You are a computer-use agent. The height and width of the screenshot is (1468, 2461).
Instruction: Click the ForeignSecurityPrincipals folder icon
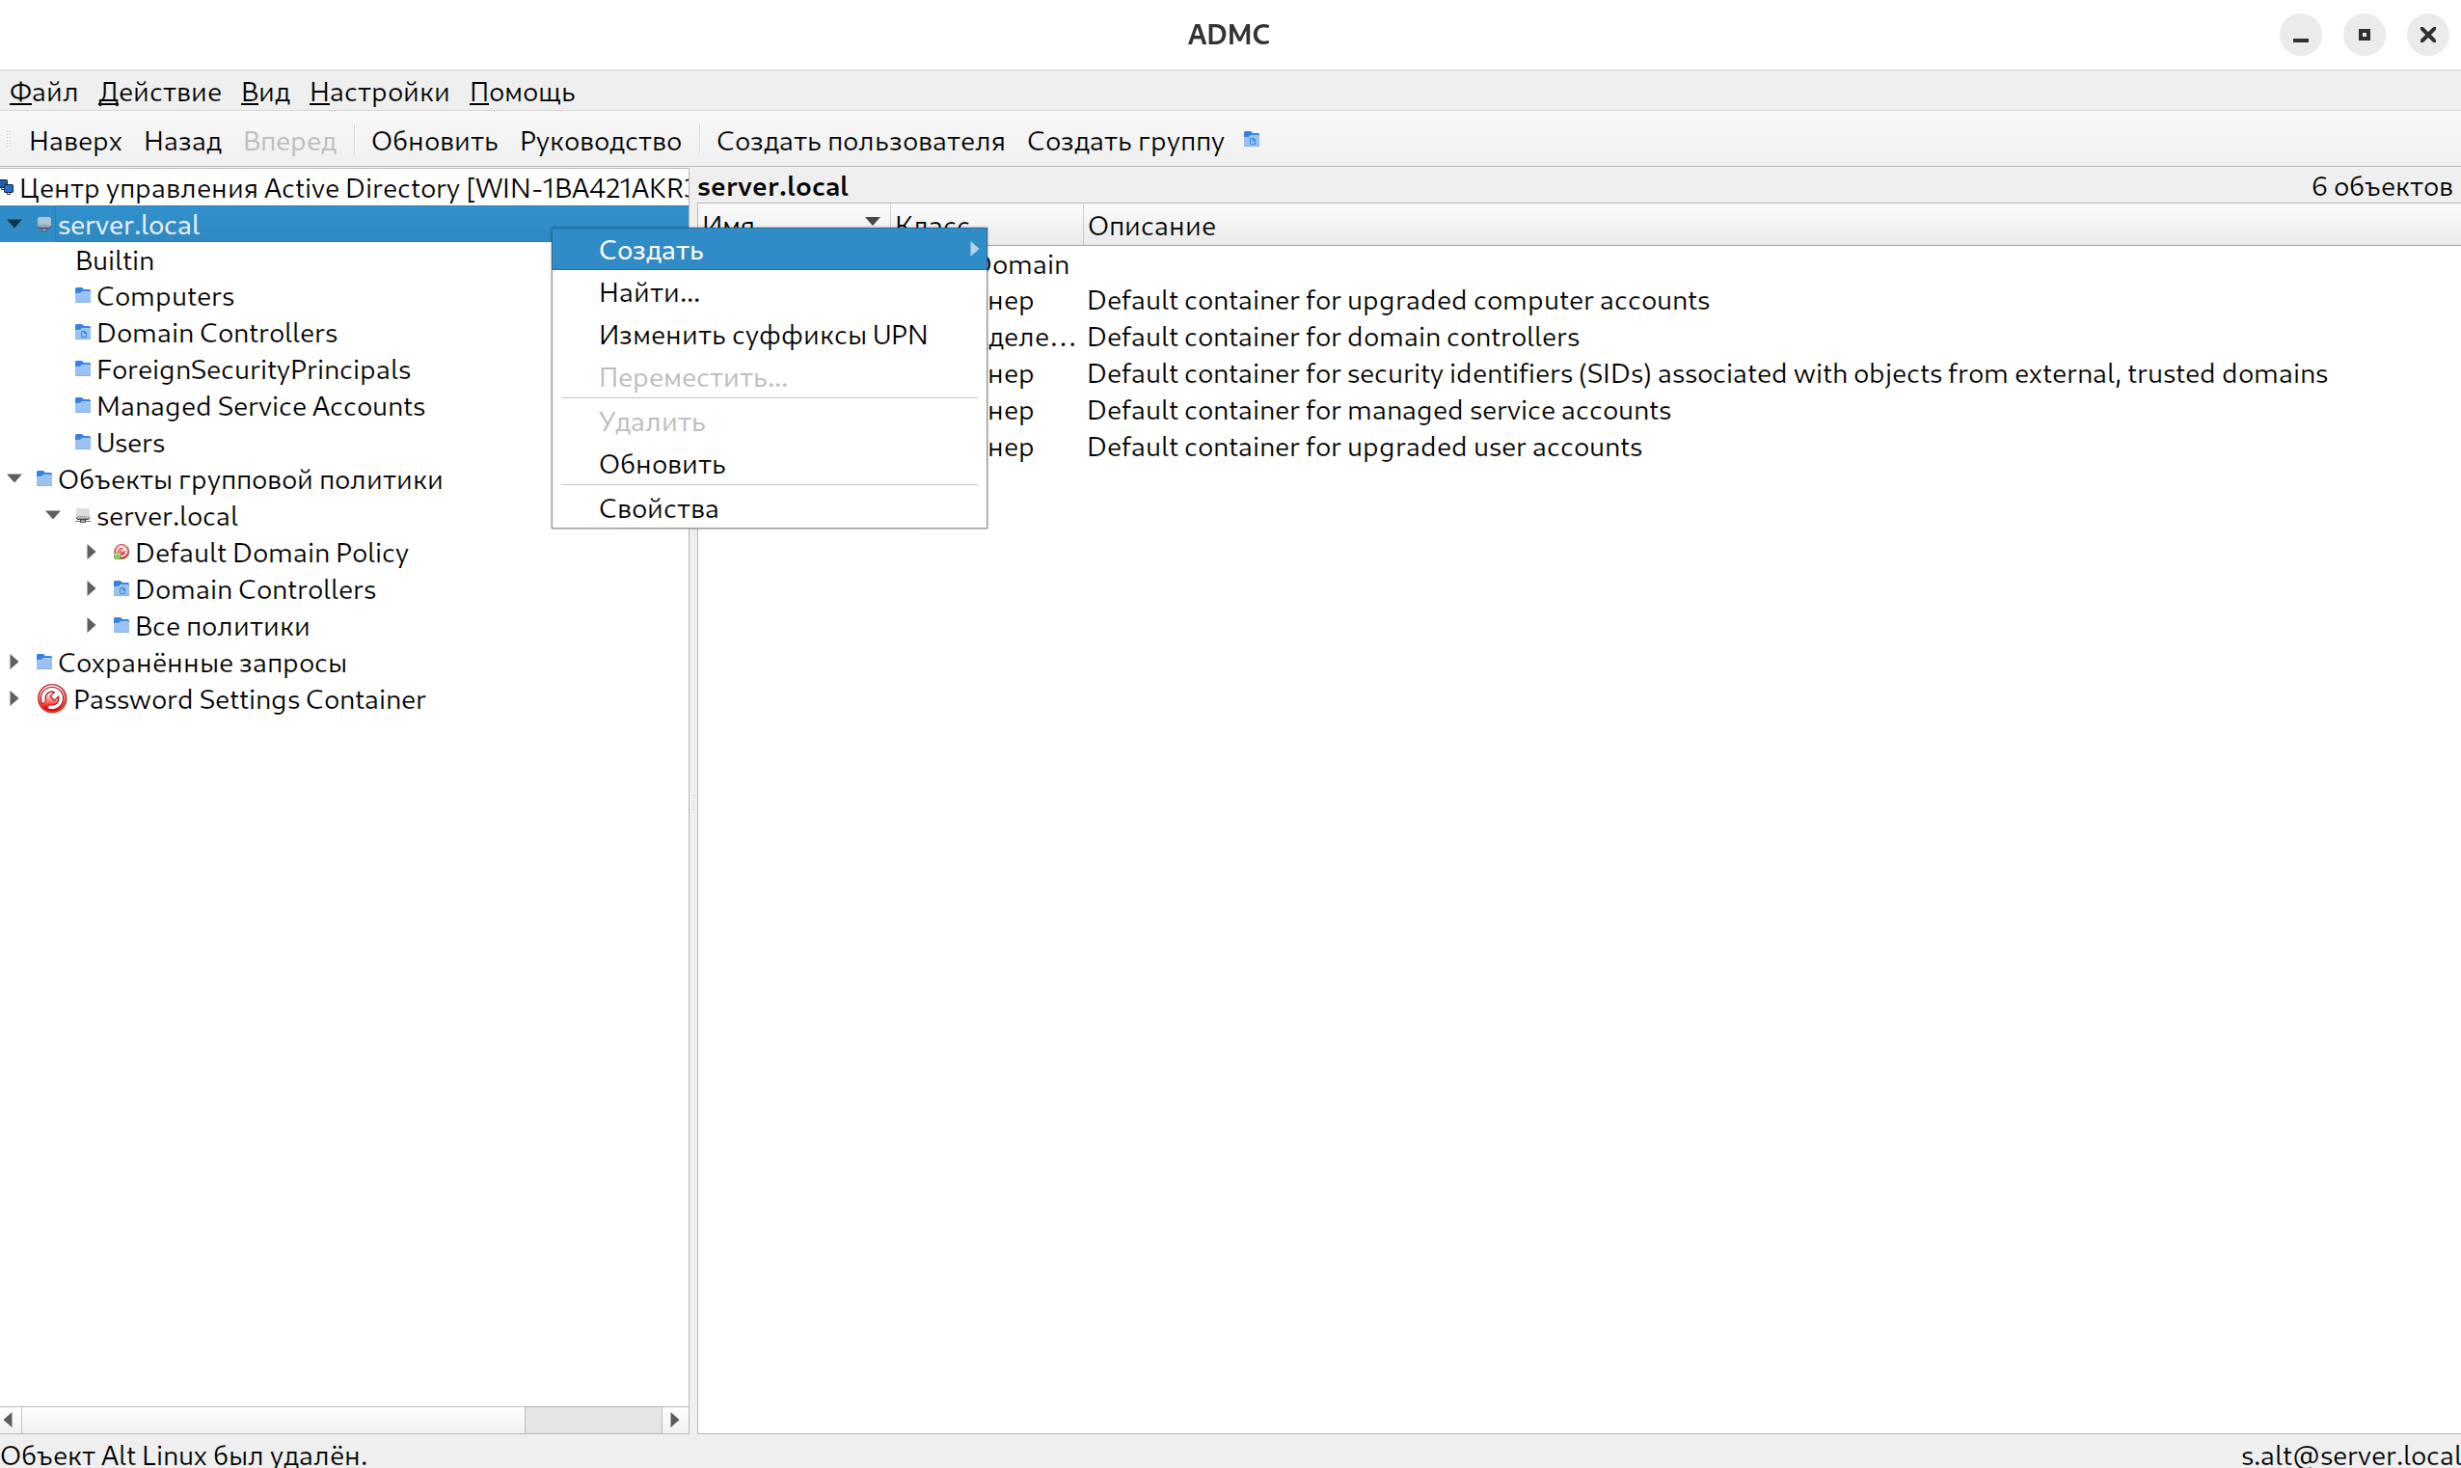click(83, 369)
